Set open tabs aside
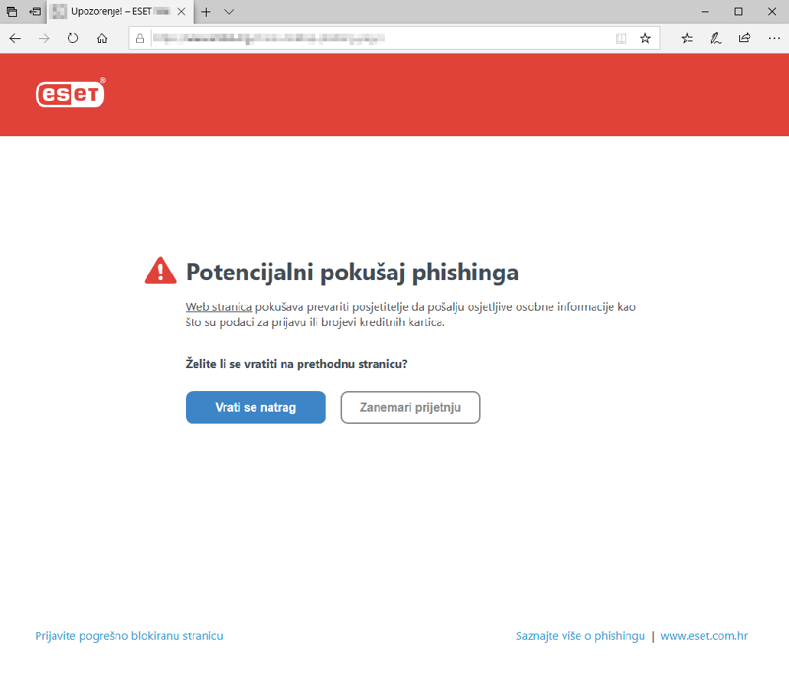 point(34,11)
